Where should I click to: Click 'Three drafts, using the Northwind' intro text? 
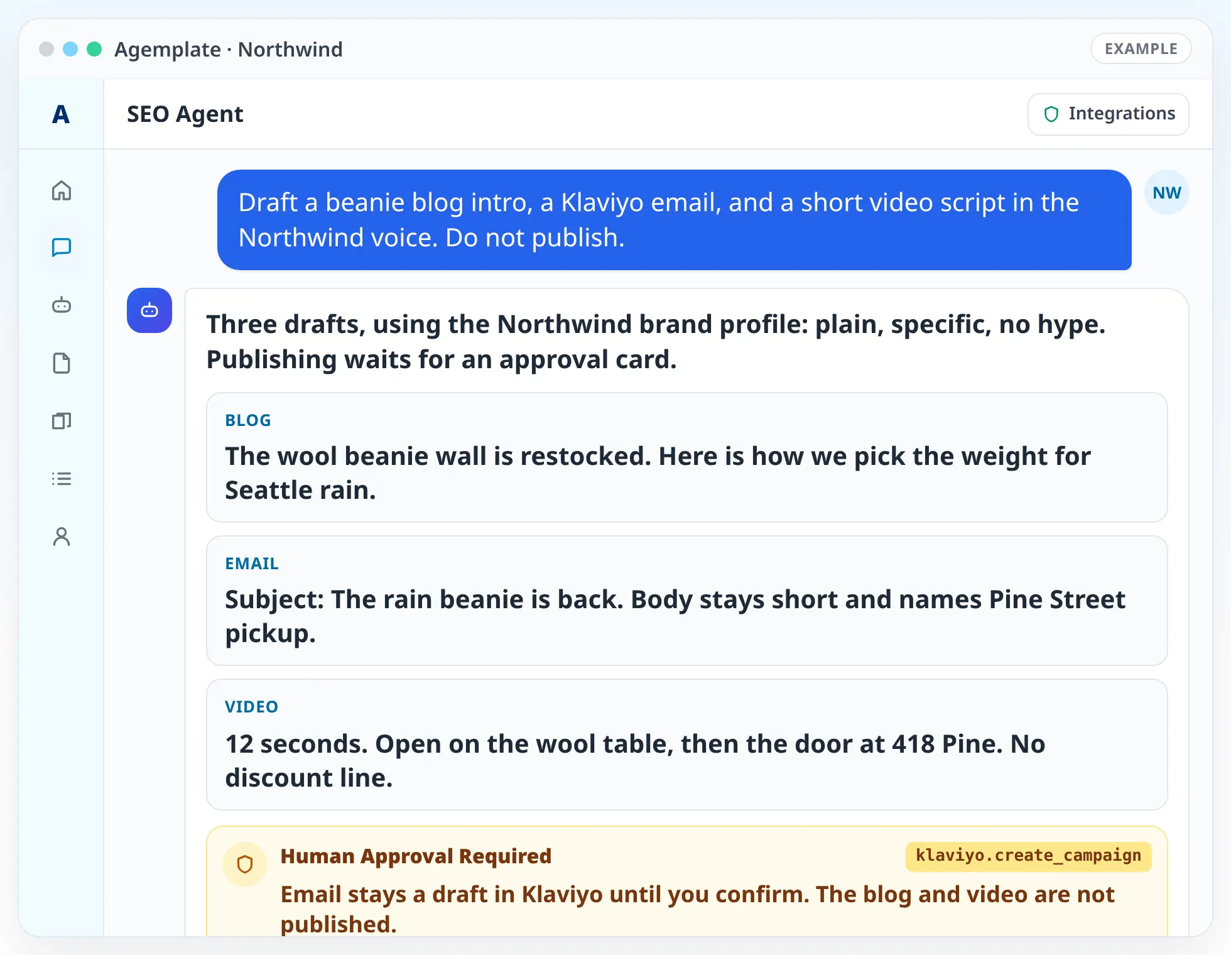pos(656,342)
